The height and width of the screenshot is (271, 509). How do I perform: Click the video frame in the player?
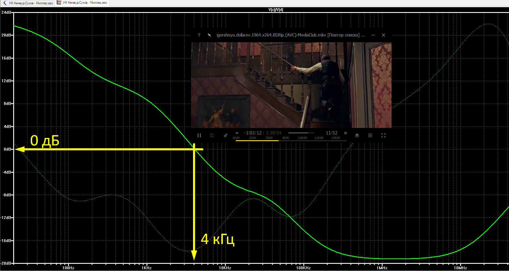click(x=291, y=85)
